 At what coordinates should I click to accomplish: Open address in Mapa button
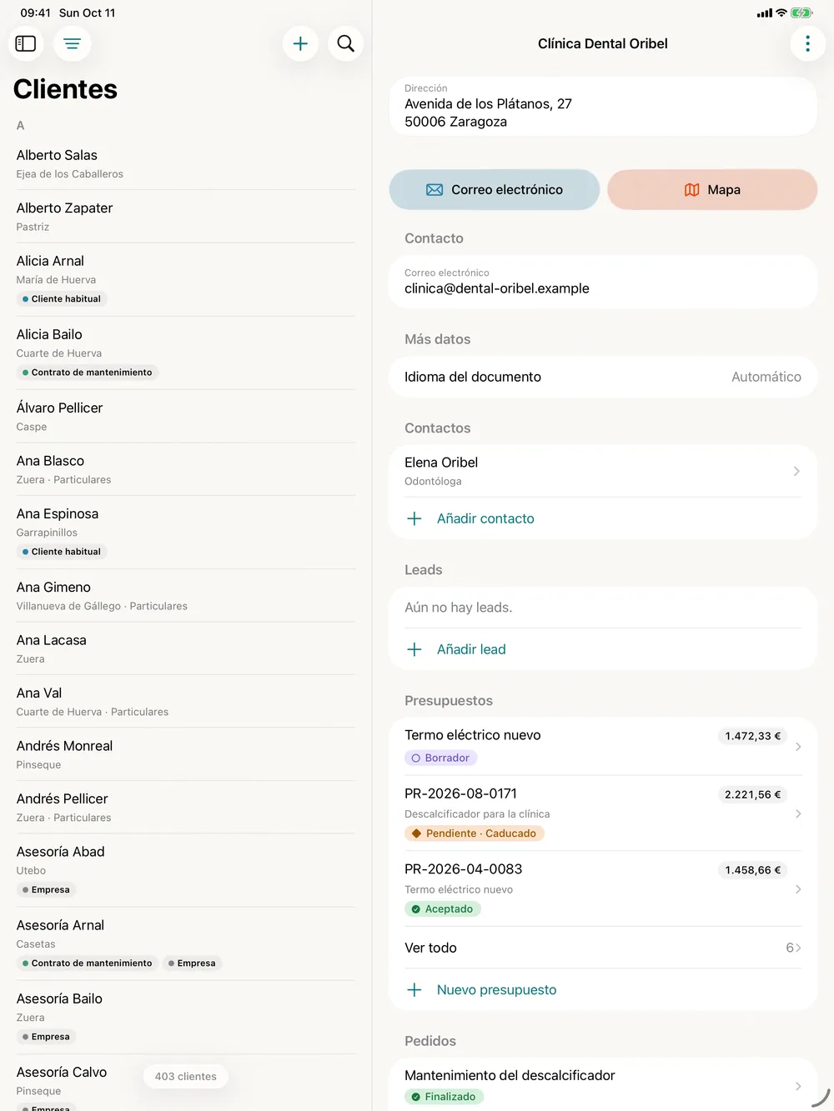pyautogui.click(x=712, y=190)
